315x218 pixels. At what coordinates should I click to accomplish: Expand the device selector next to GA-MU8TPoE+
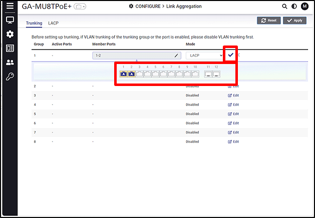pyautogui.click(x=80, y=6)
